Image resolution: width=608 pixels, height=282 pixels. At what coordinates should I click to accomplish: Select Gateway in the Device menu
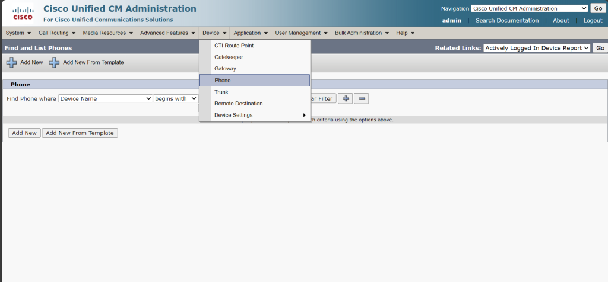click(x=225, y=69)
